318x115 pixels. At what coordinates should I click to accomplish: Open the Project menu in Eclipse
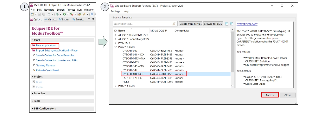pos(71,10)
